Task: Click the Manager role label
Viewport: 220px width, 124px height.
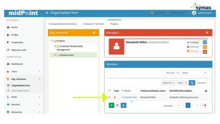Action: click(x=193, y=51)
